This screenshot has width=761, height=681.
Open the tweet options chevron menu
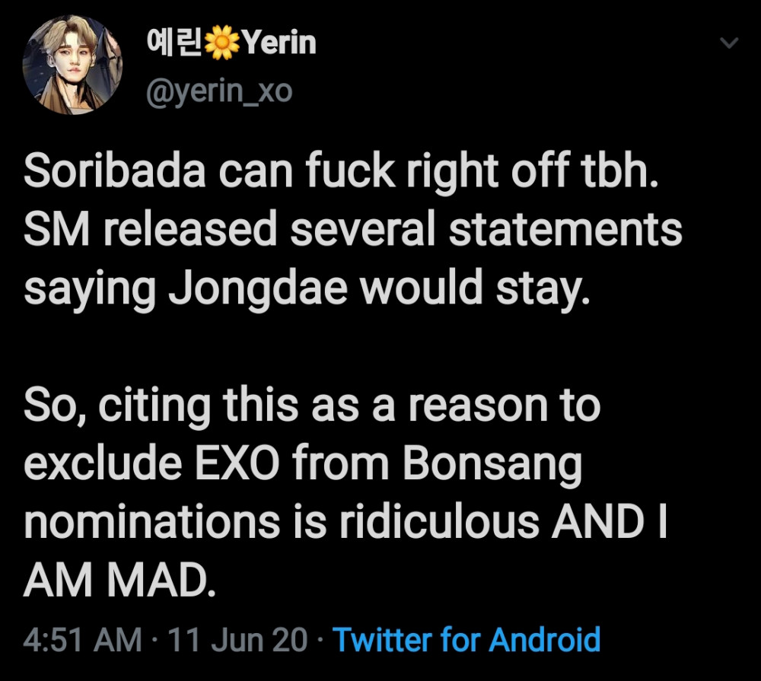pyautogui.click(x=729, y=43)
